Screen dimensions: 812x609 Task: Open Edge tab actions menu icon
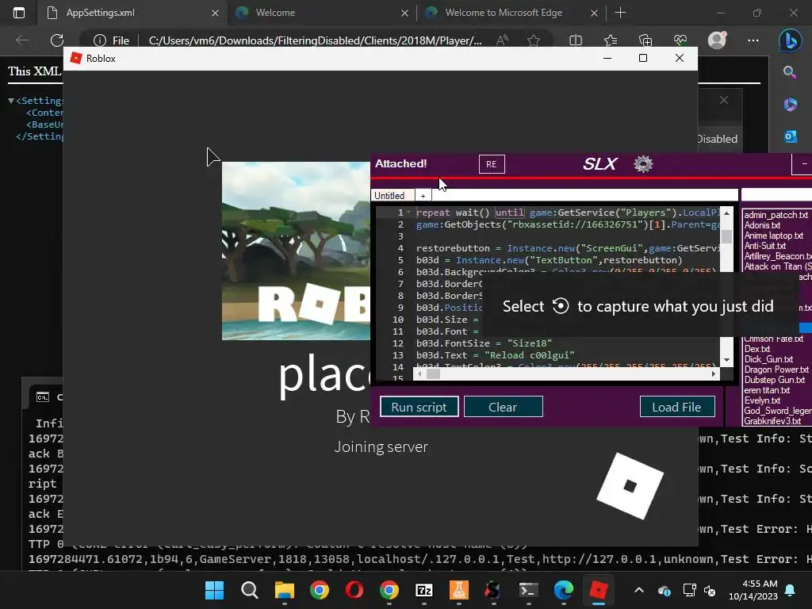tap(19, 13)
